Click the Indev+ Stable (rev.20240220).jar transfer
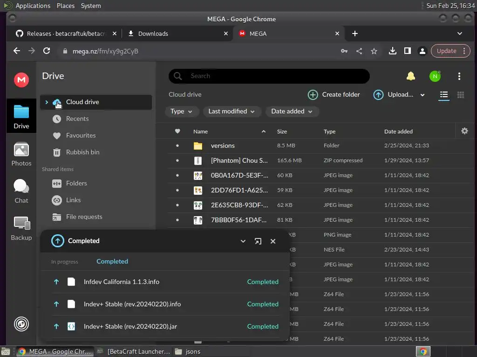Image resolution: width=477 pixels, height=357 pixels. pyautogui.click(x=165, y=326)
